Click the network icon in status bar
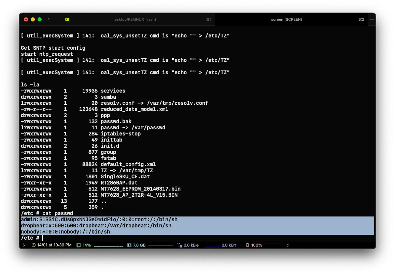 (180, 245)
